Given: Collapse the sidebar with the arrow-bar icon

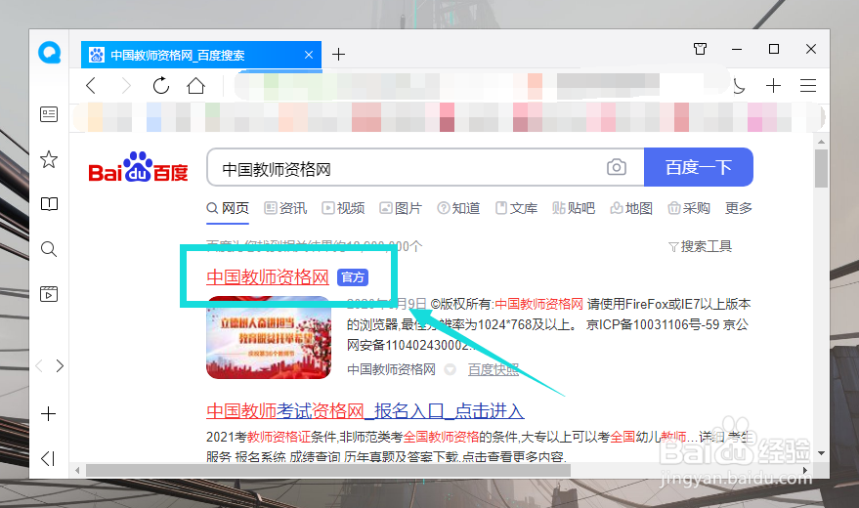Looking at the screenshot, I should point(48,458).
